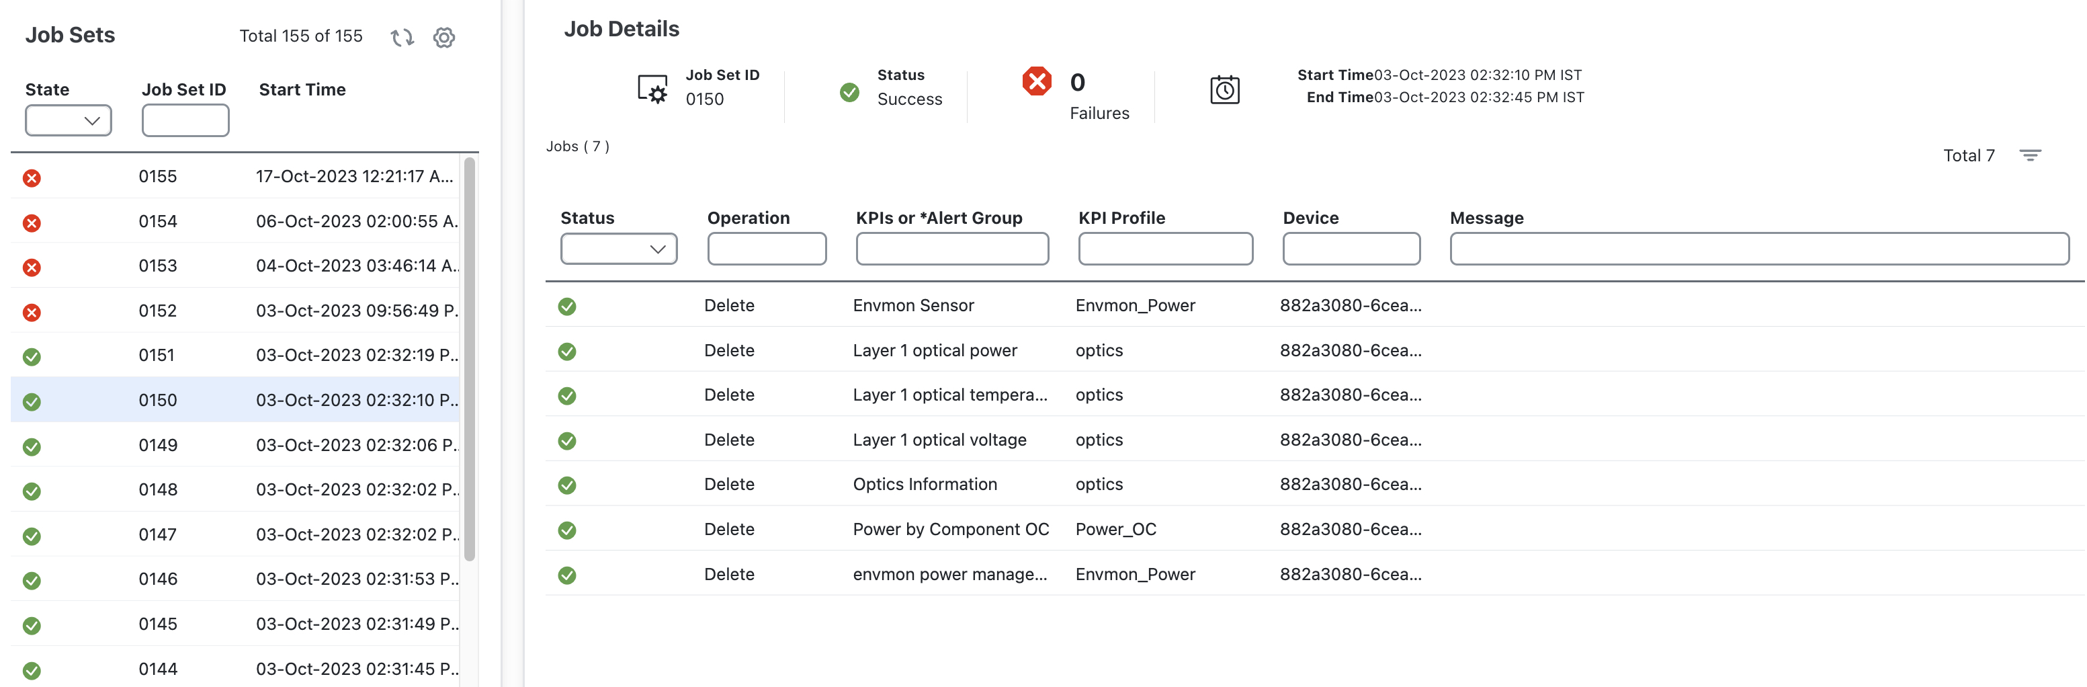
Task: Click Envmon Sensor KPI cell
Action: click(x=913, y=305)
